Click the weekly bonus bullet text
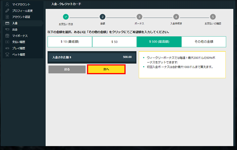Screen dimensions: 237x150 tap(181, 60)
